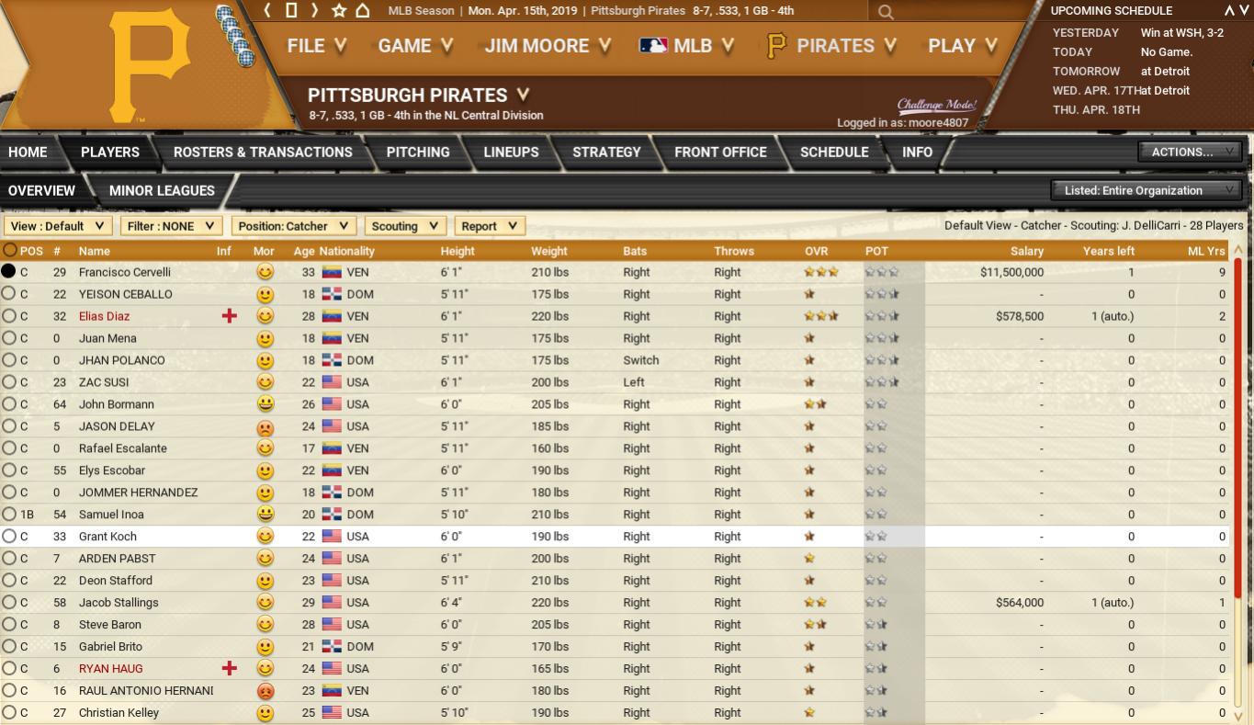Open the GAME menu
The image size is (1254, 725).
coord(416,46)
